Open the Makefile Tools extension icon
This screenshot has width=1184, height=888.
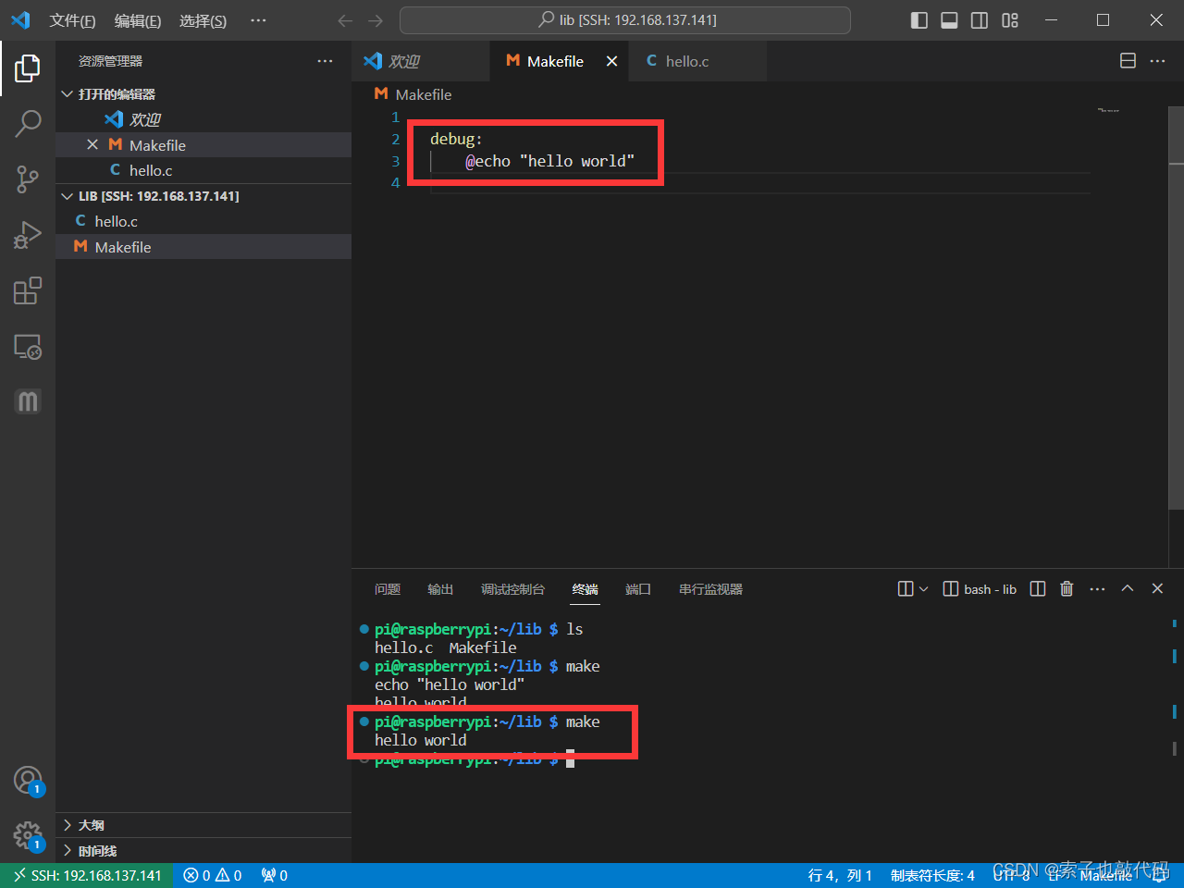(28, 401)
